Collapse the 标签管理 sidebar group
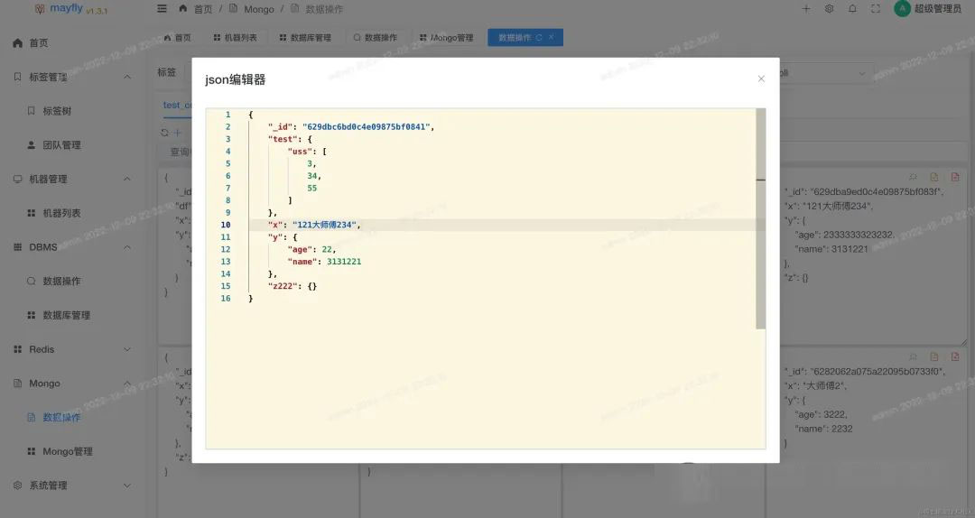Image resolution: width=975 pixels, height=518 pixels. pos(126,78)
